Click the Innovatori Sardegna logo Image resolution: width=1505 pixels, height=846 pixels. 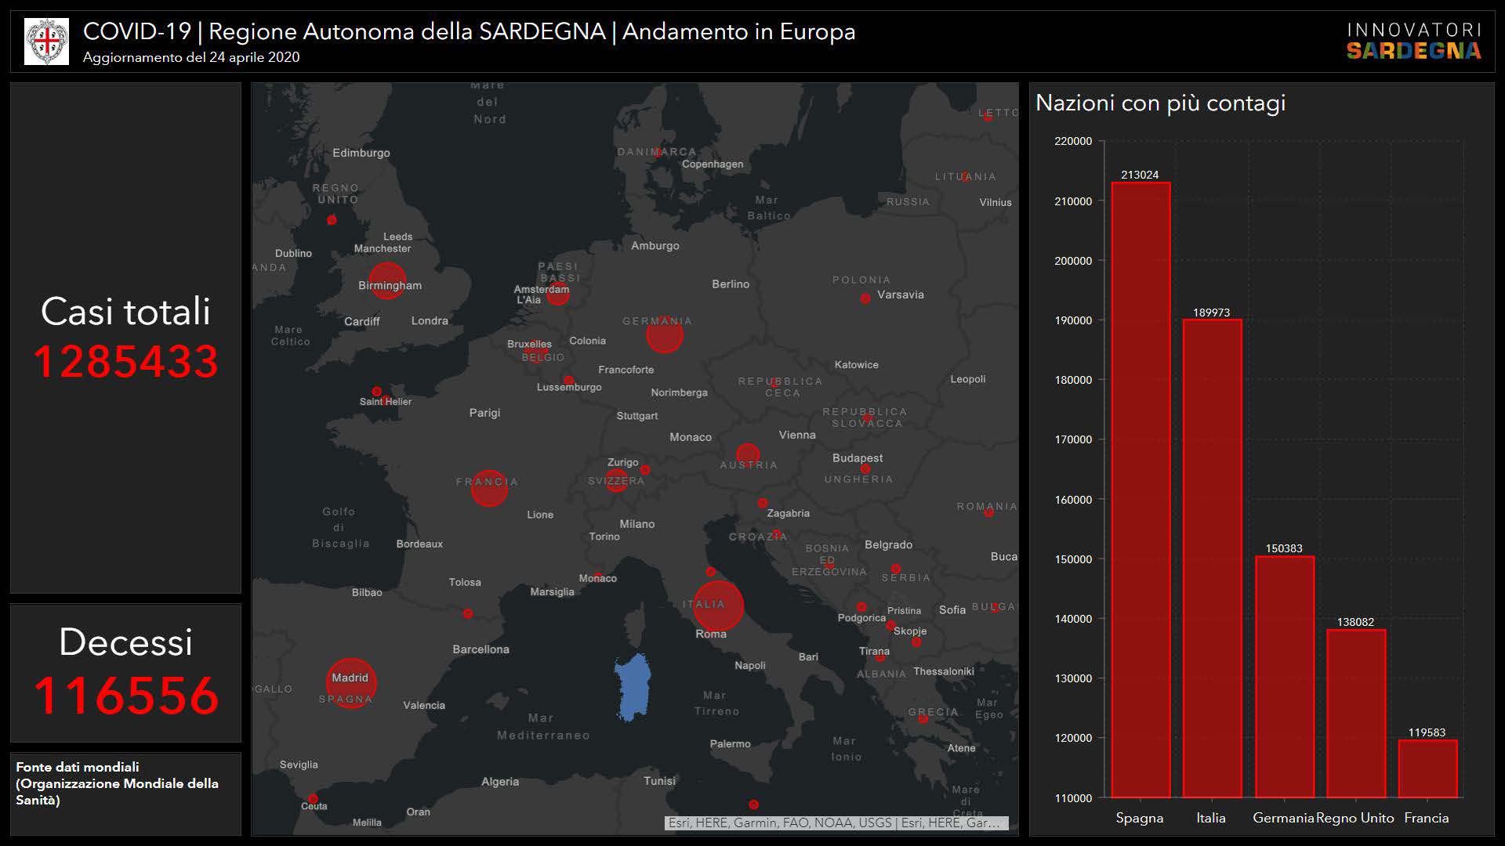click(x=1413, y=42)
